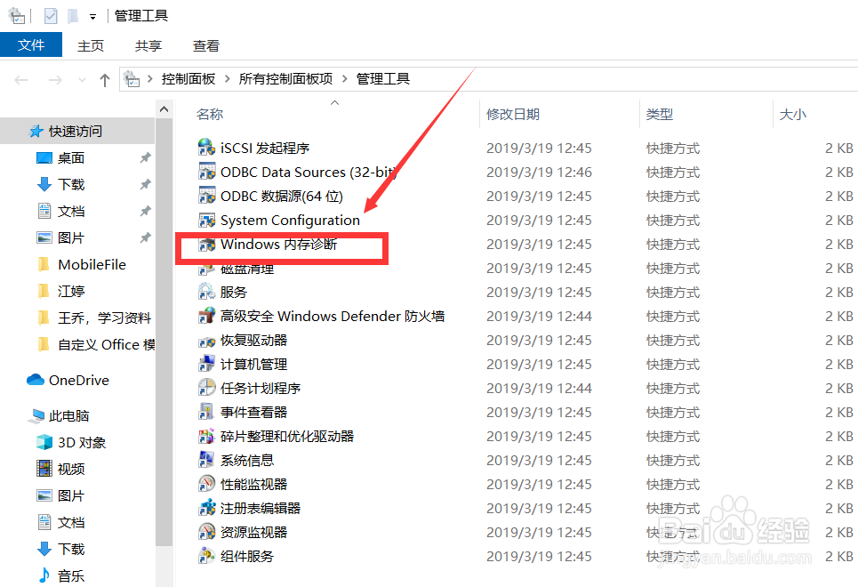Click date 2019/3/19 12:46 in ODBC 32-bit row
Screen dimensions: 858x587
pos(539,172)
